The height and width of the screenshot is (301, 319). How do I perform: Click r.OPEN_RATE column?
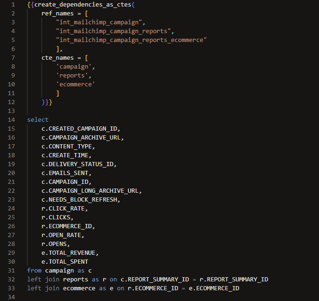point(62,235)
